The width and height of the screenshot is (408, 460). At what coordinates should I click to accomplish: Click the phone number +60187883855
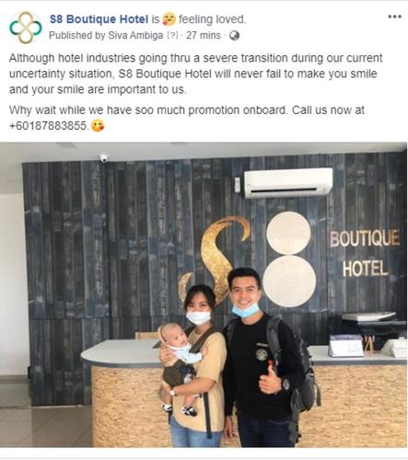point(49,126)
